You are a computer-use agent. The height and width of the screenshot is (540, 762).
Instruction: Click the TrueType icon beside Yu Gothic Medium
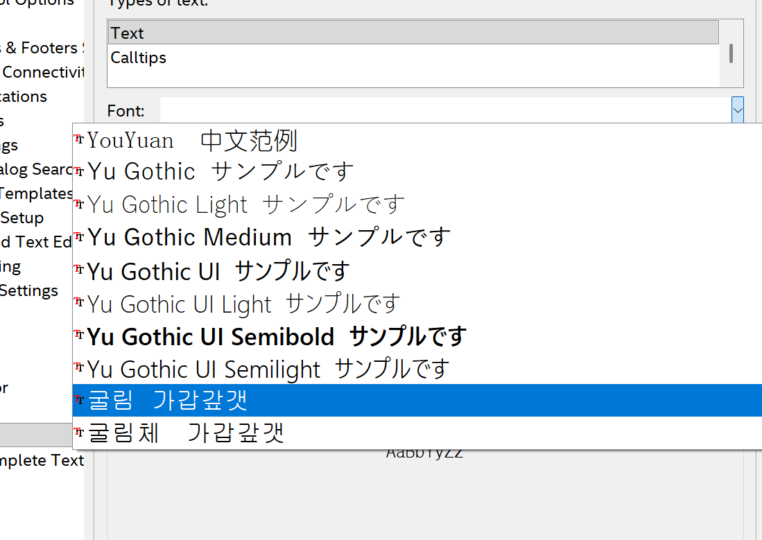pos(79,237)
